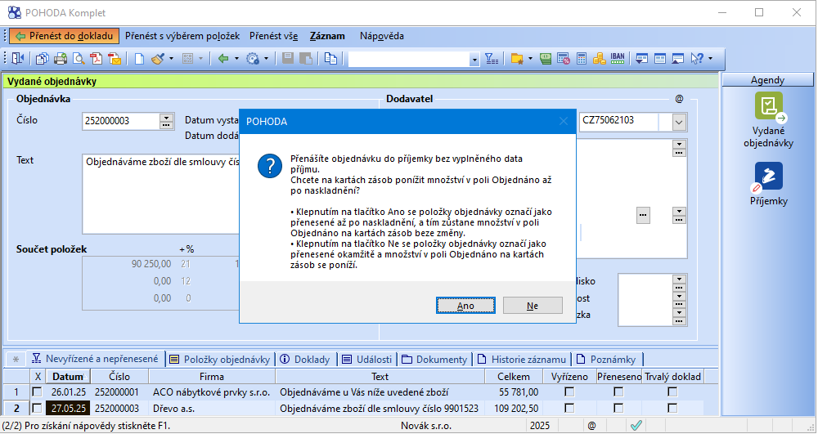818x434 pixels.
Task: Open print preview with the magnifier icon
Action: coord(79,58)
